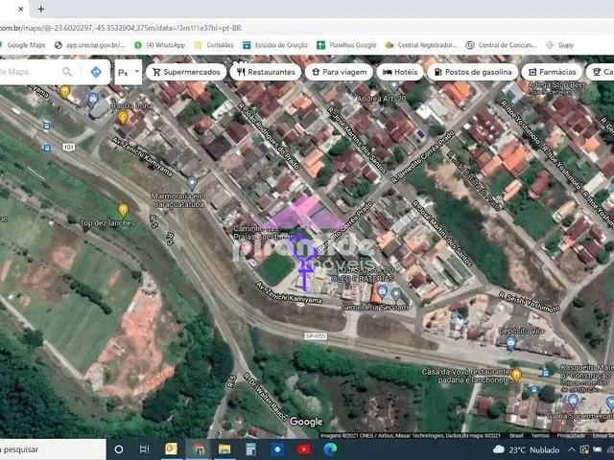Click the R. Seishi Yoshimoto street label

529,303
